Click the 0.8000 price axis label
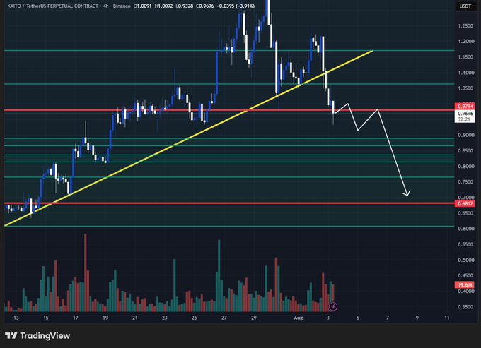 coord(465,166)
